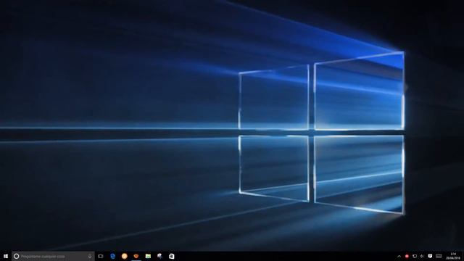The width and height of the screenshot is (464, 261).
Task: Open the app left of Store icon
Action: click(159, 256)
